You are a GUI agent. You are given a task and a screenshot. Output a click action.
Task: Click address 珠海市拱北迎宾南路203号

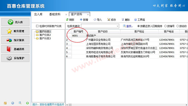point(135,56)
